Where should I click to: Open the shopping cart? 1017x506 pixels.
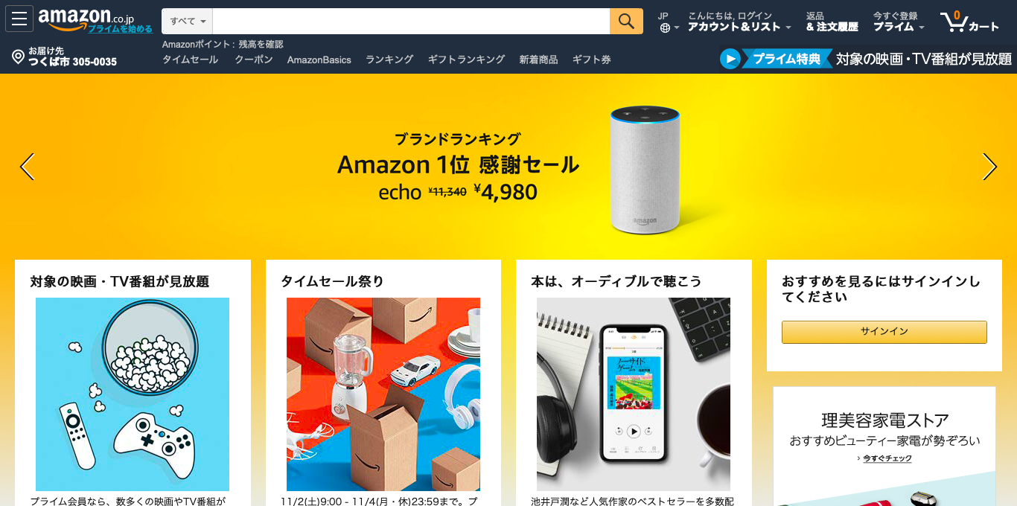(x=969, y=22)
